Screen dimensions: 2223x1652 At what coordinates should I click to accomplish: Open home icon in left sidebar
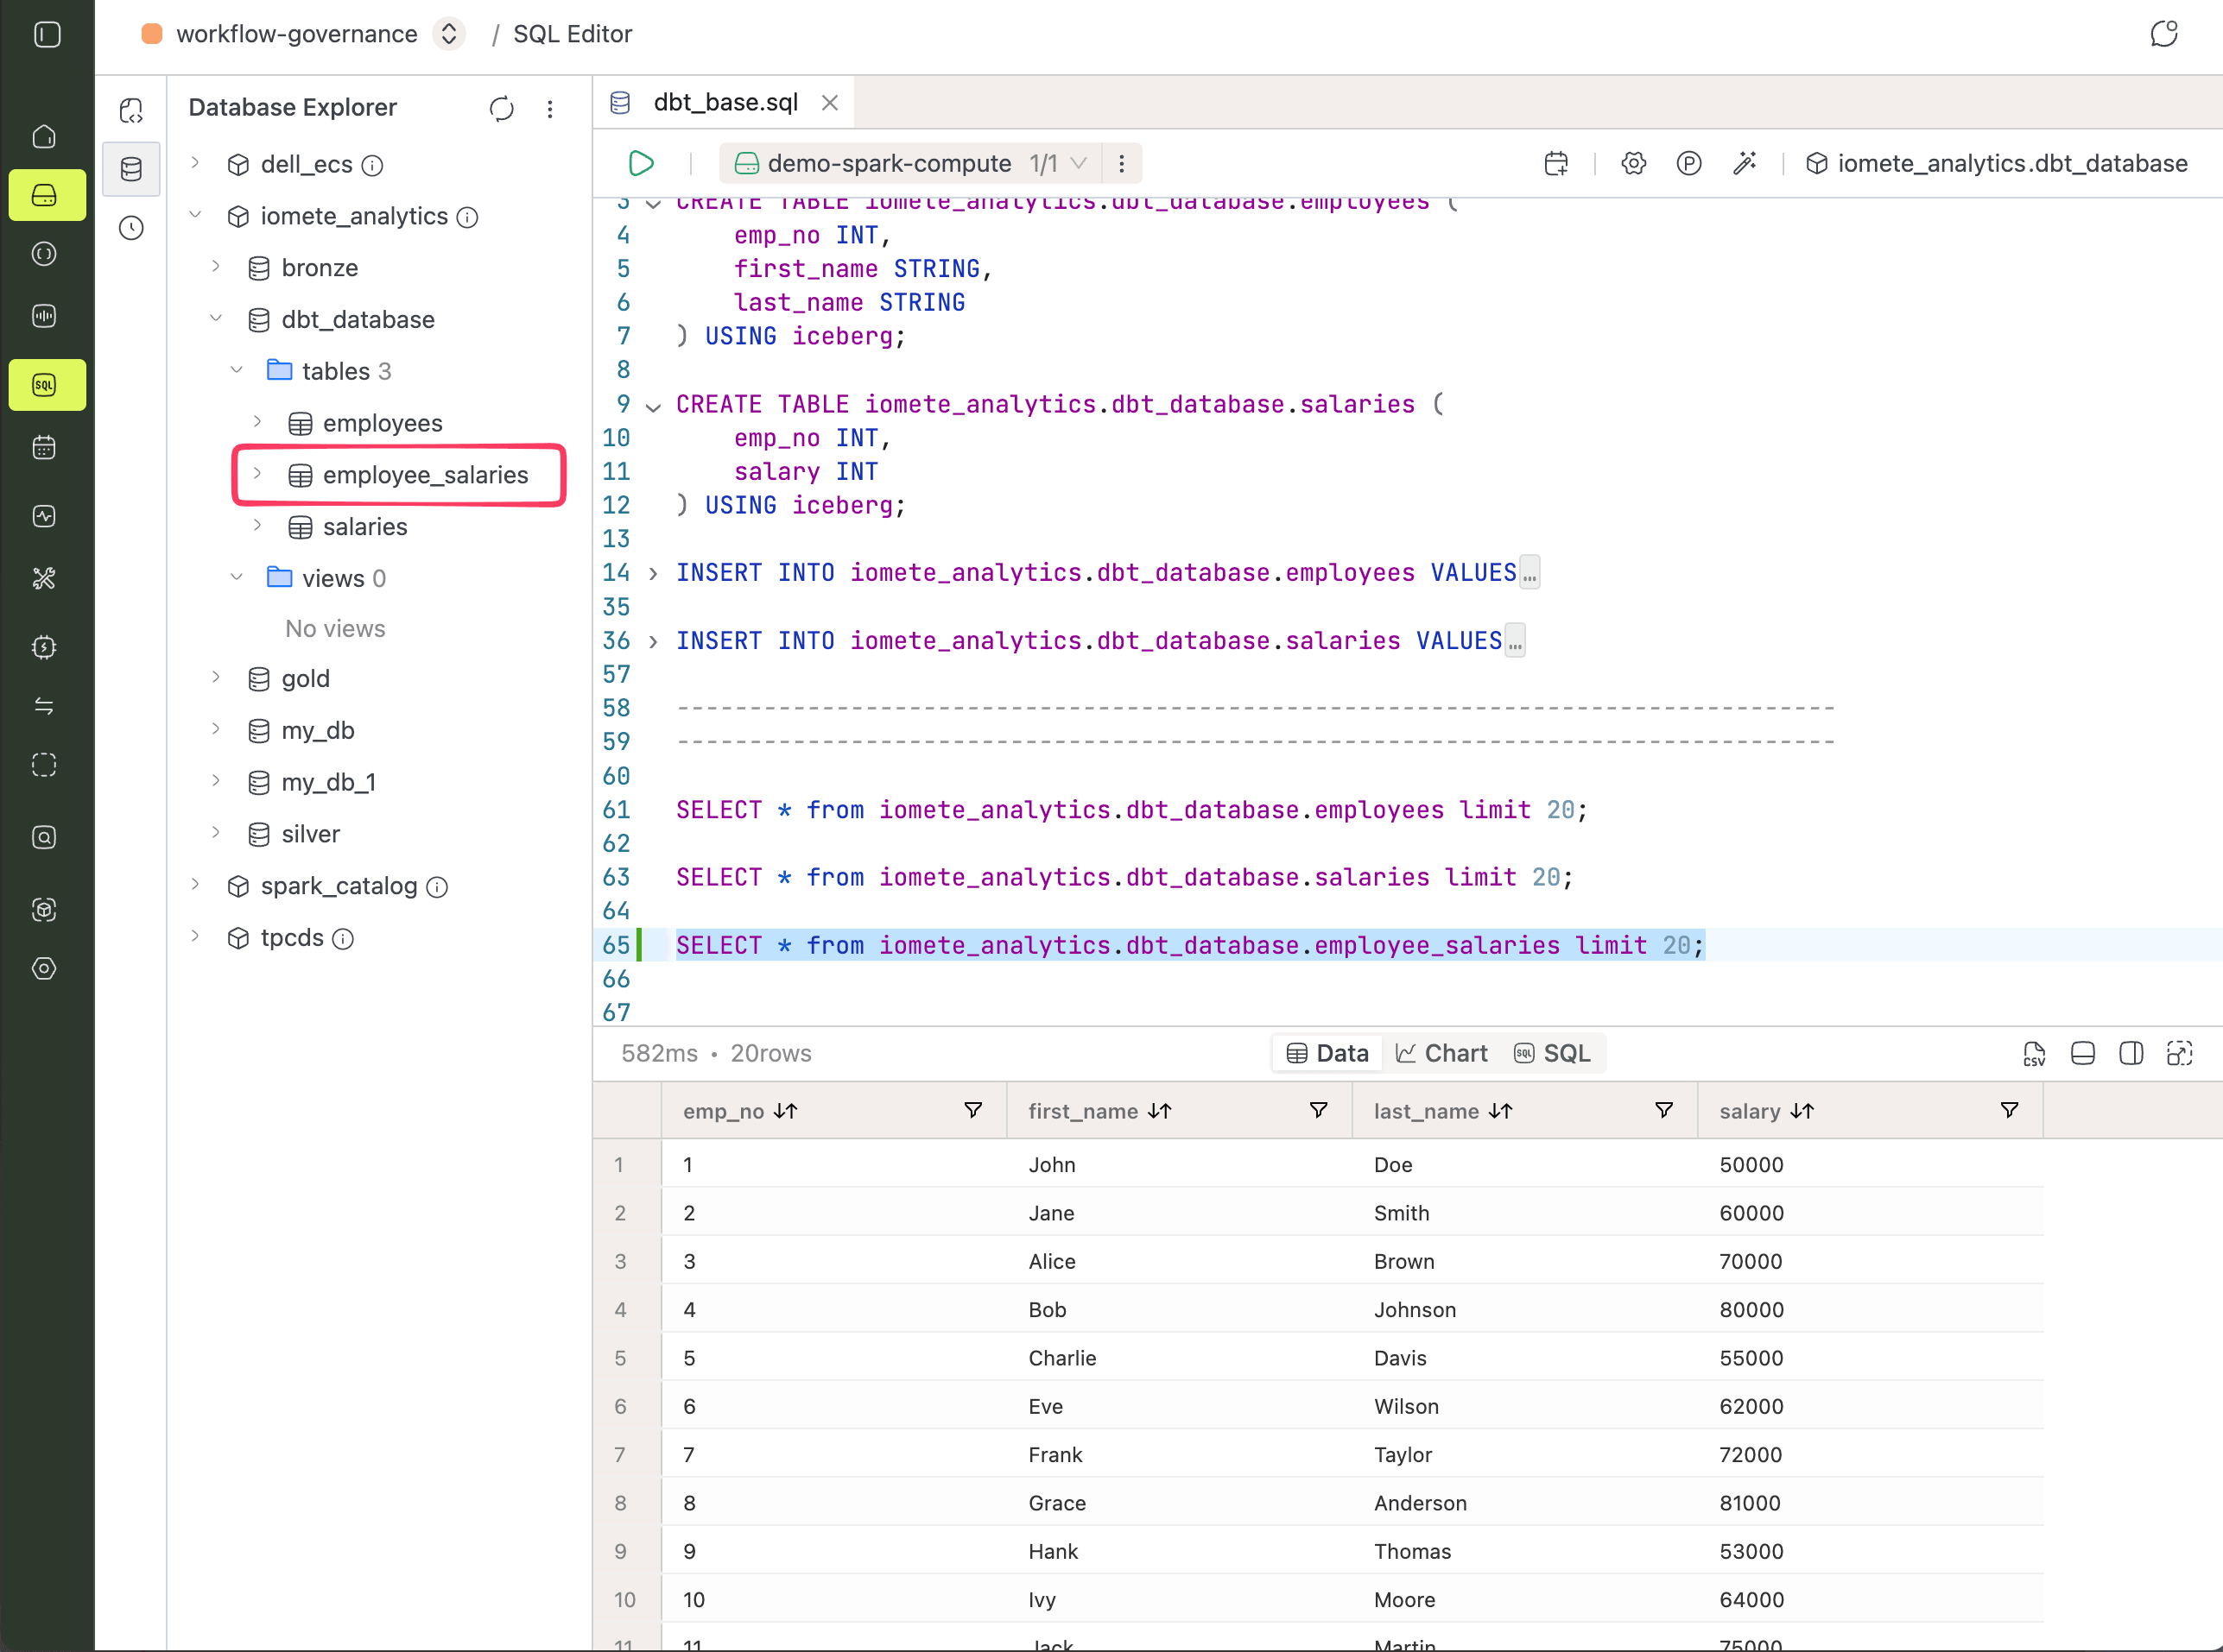44,136
